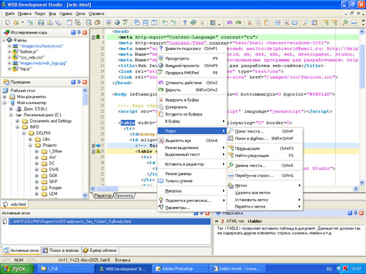Open the Буфер обмена bottom tab
Image resolution: width=366 pixels, height=274 pixels.
pyautogui.click(x=100, y=250)
